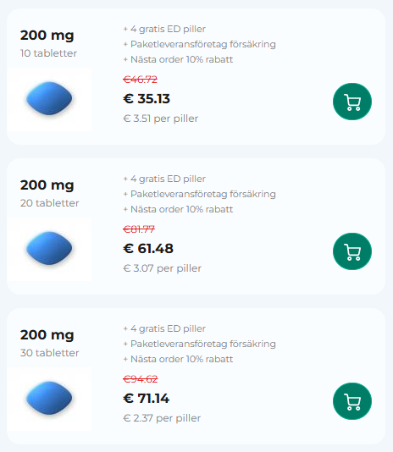Click the 30 tabletter label
This screenshot has height=452, width=393.
tap(49, 353)
